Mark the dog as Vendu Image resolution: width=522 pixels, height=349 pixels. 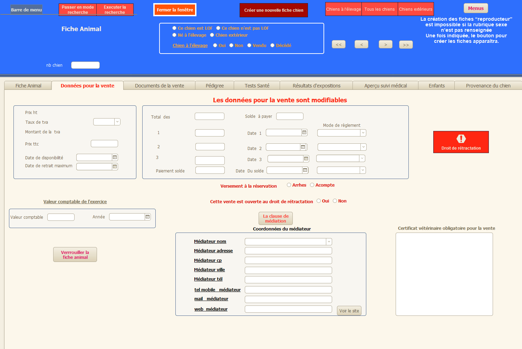coord(249,46)
